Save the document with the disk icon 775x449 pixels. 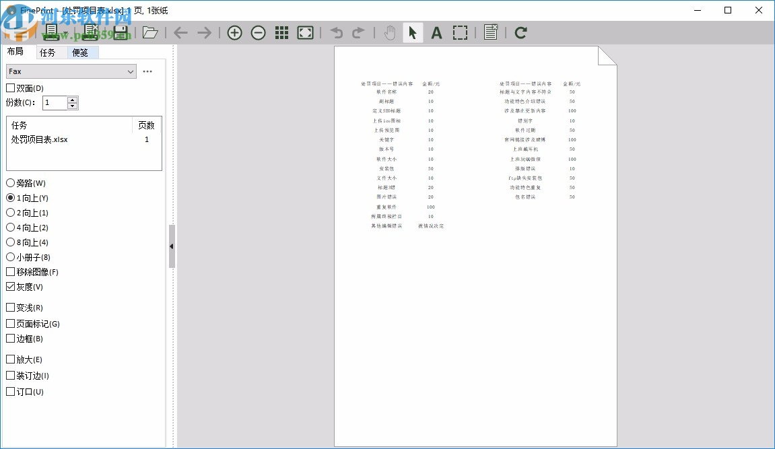click(121, 32)
